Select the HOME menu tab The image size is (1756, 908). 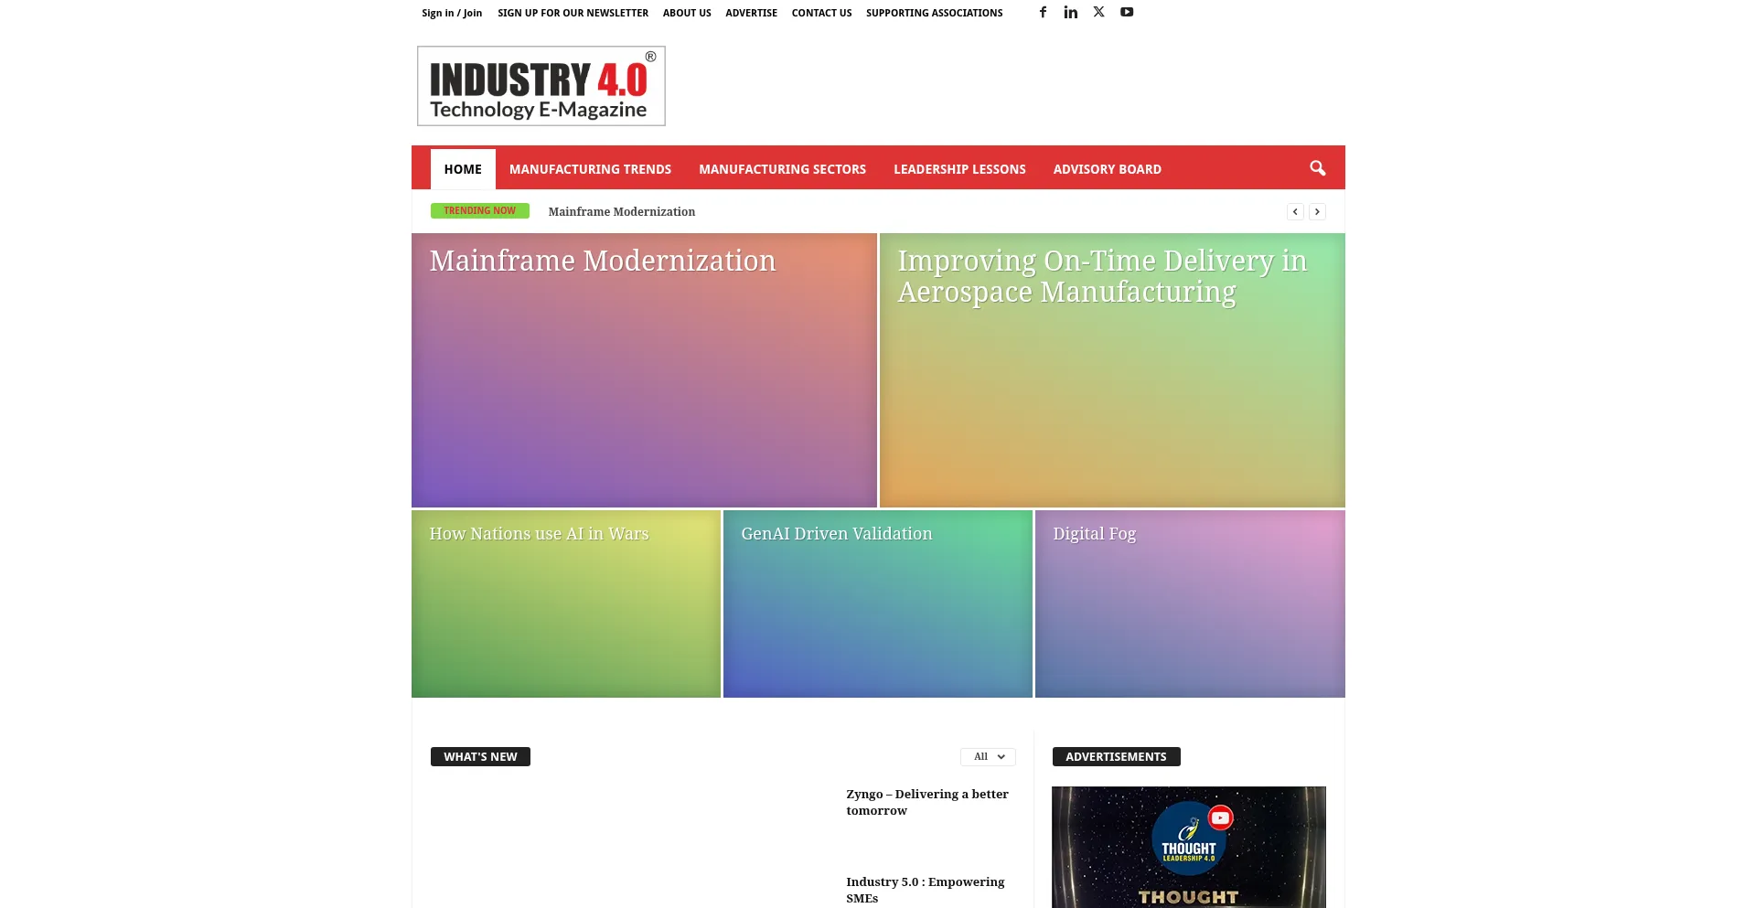coord(463,169)
